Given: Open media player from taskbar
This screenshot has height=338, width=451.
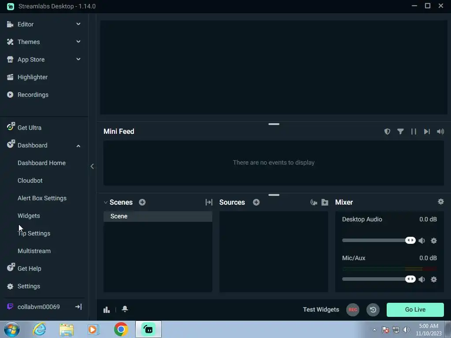Looking at the screenshot, I should 93,329.
